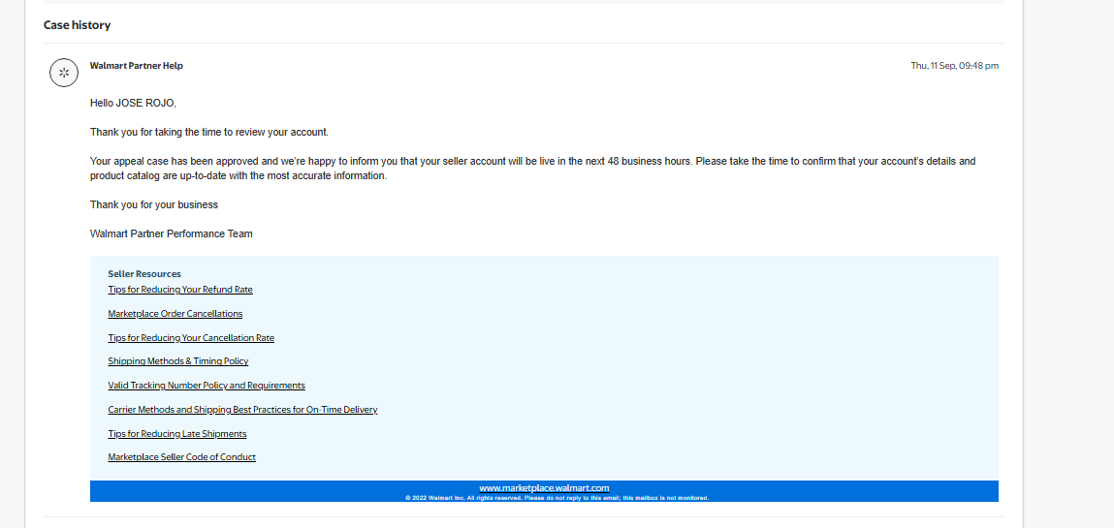
Task: Open the Marketplace Seller Code of Conduct
Action: tap(182, 457)
